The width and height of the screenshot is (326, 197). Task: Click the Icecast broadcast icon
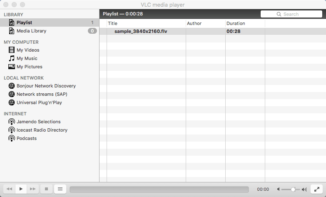point(12,130)
